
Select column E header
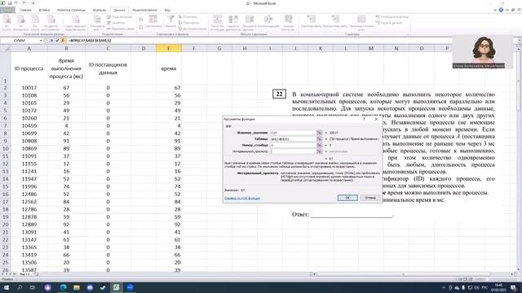coord(169,49)
